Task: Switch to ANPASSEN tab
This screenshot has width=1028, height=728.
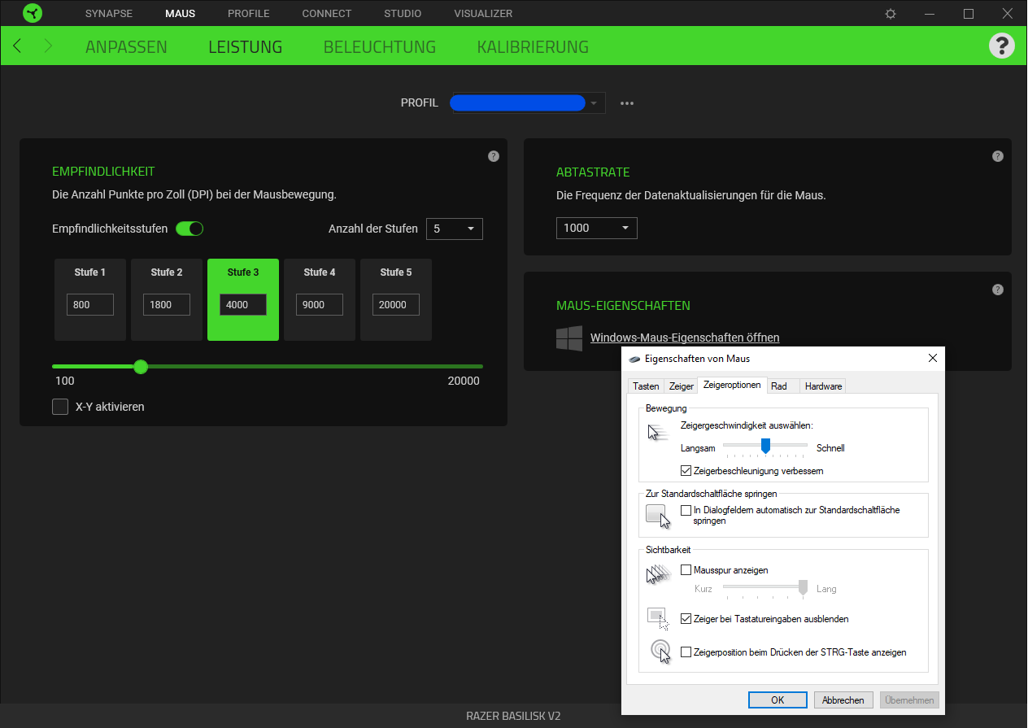Action: pos(126,47)
